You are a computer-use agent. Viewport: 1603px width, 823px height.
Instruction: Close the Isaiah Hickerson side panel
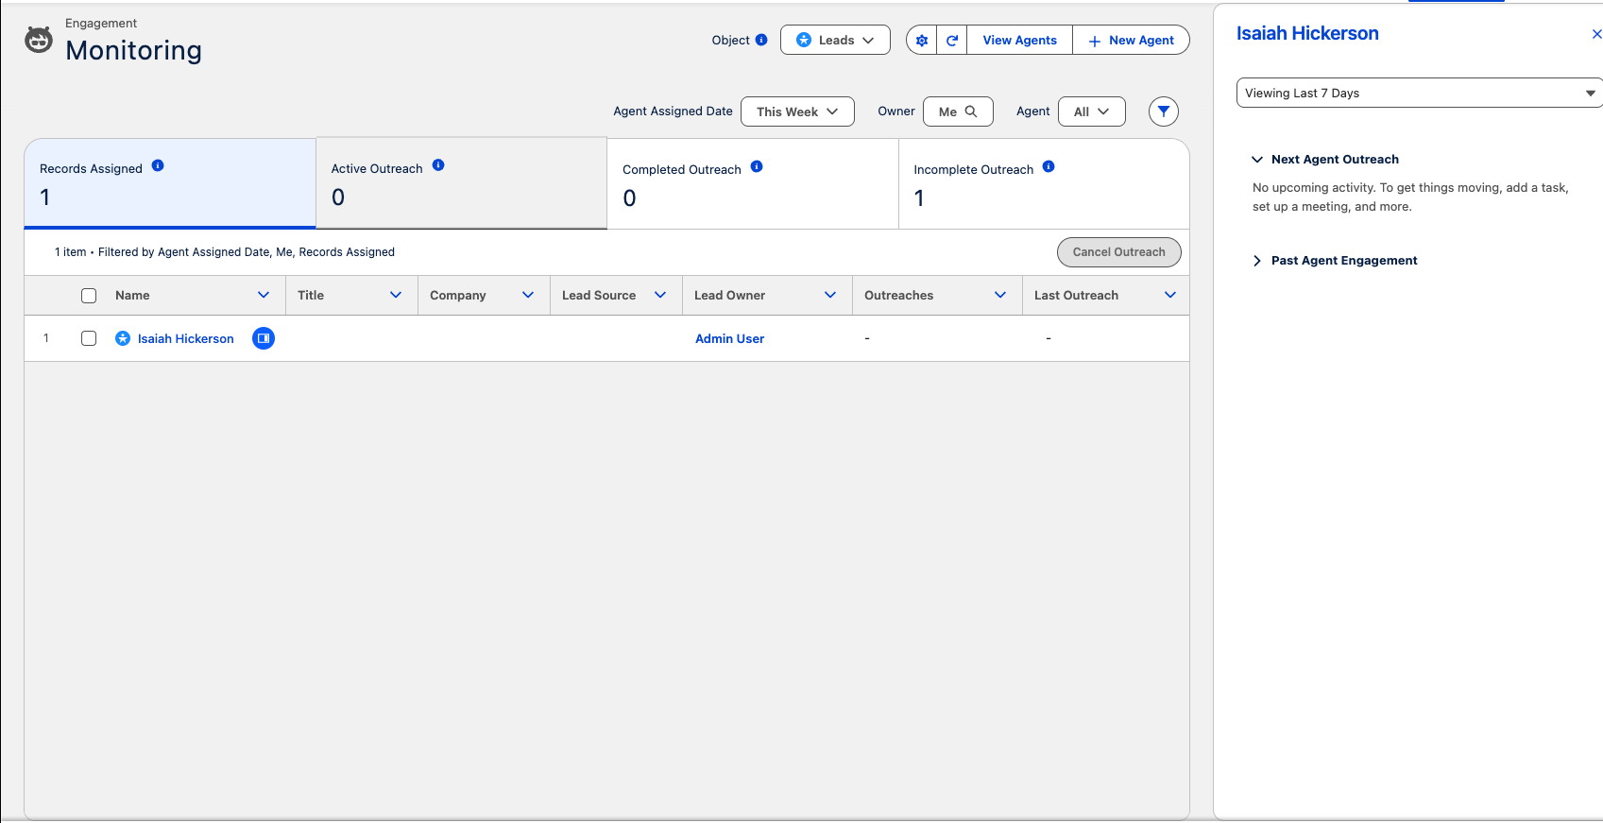pyautogui.click(x=1596, y=34)
